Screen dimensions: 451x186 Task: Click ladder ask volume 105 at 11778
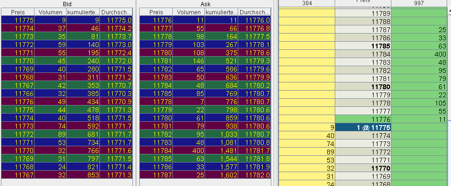pos(419,103)
